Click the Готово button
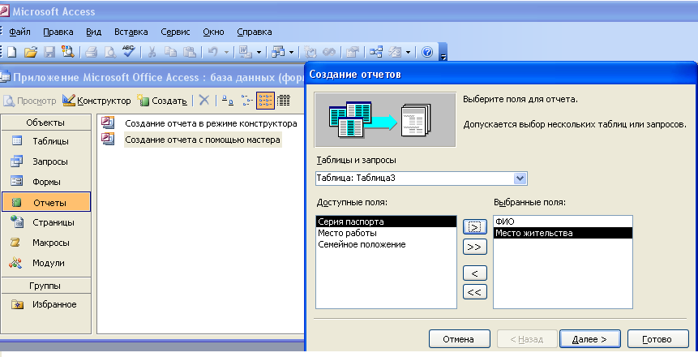The image size is (698, 357). [x=657, y=339]
